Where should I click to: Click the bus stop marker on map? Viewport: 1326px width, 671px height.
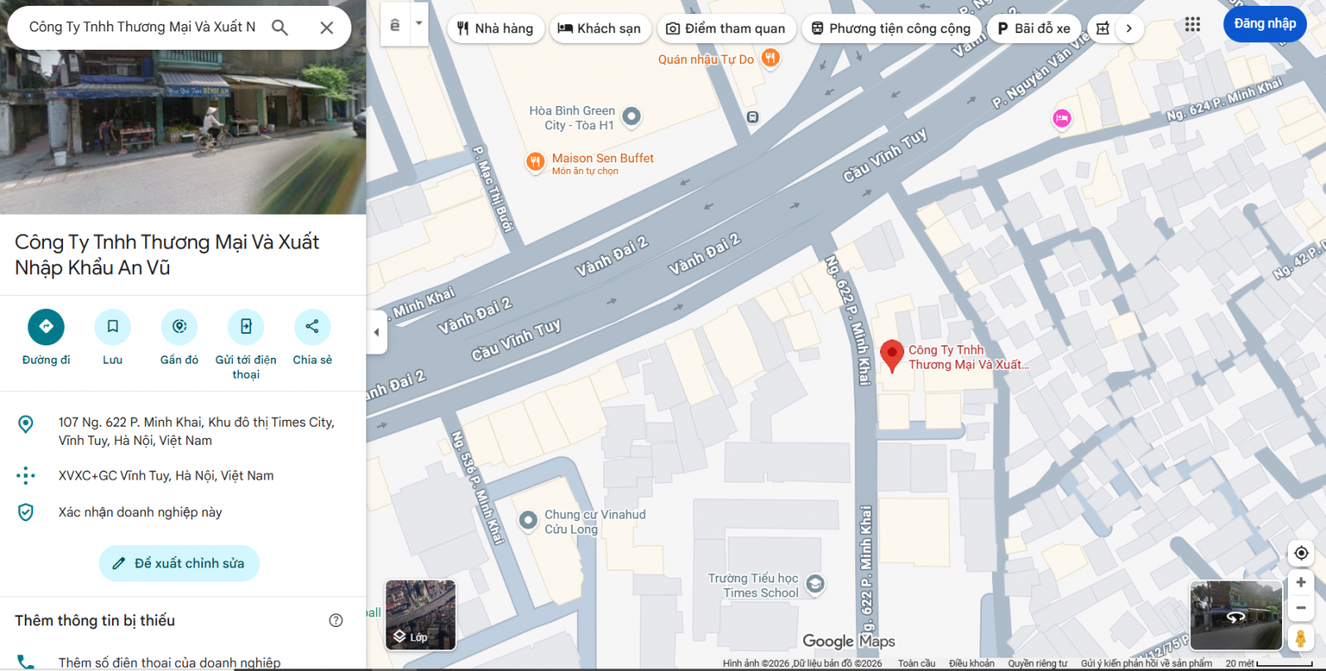[x=753, y=118]
